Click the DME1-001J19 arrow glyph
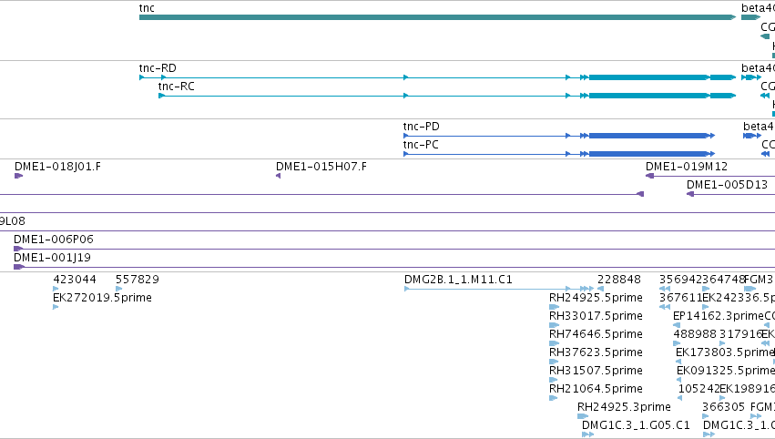 (x=19, y=267)
